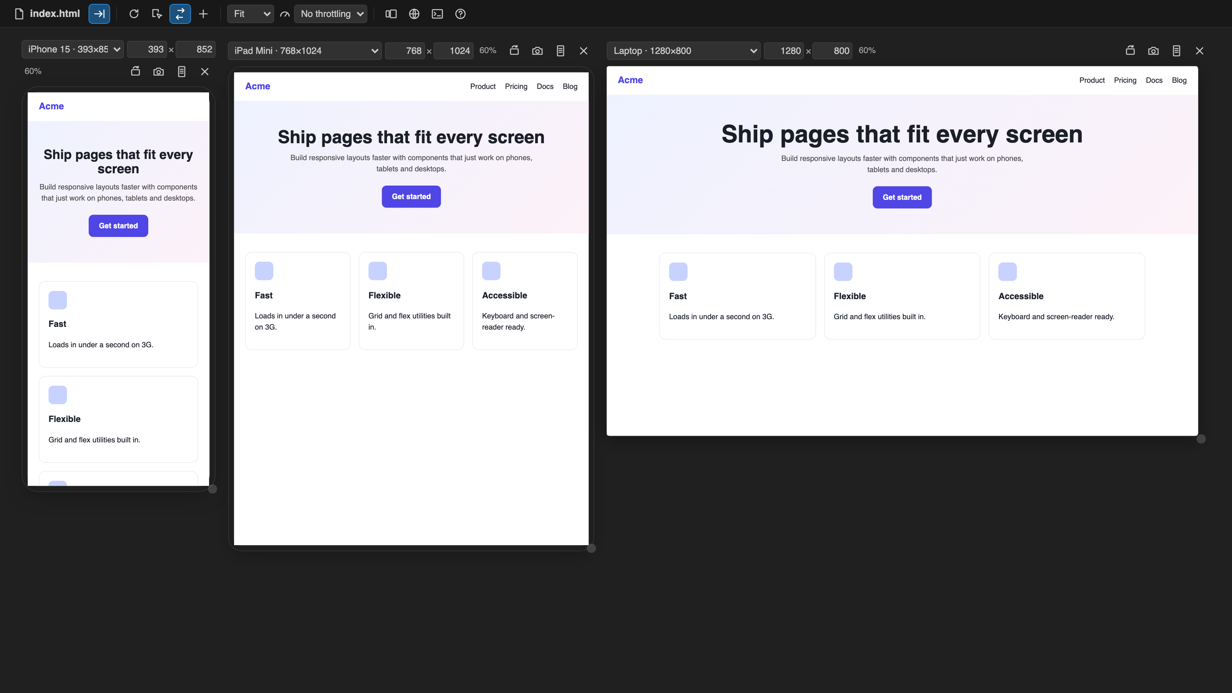Rotate the iPad Mini viewport
The width and height of the screenshot is (1232, 693).
pyautogui.click(x=514, y=51)
